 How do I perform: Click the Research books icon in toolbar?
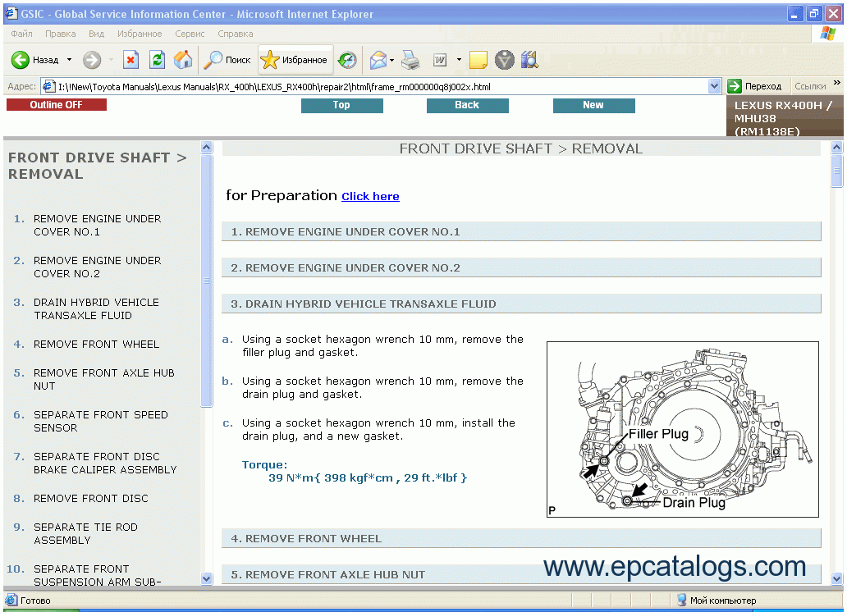coord(530,60)
